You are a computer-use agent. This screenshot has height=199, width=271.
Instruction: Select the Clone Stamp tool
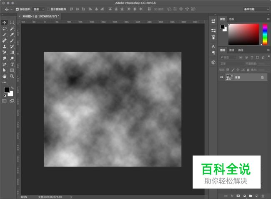(x=4, y=46)
